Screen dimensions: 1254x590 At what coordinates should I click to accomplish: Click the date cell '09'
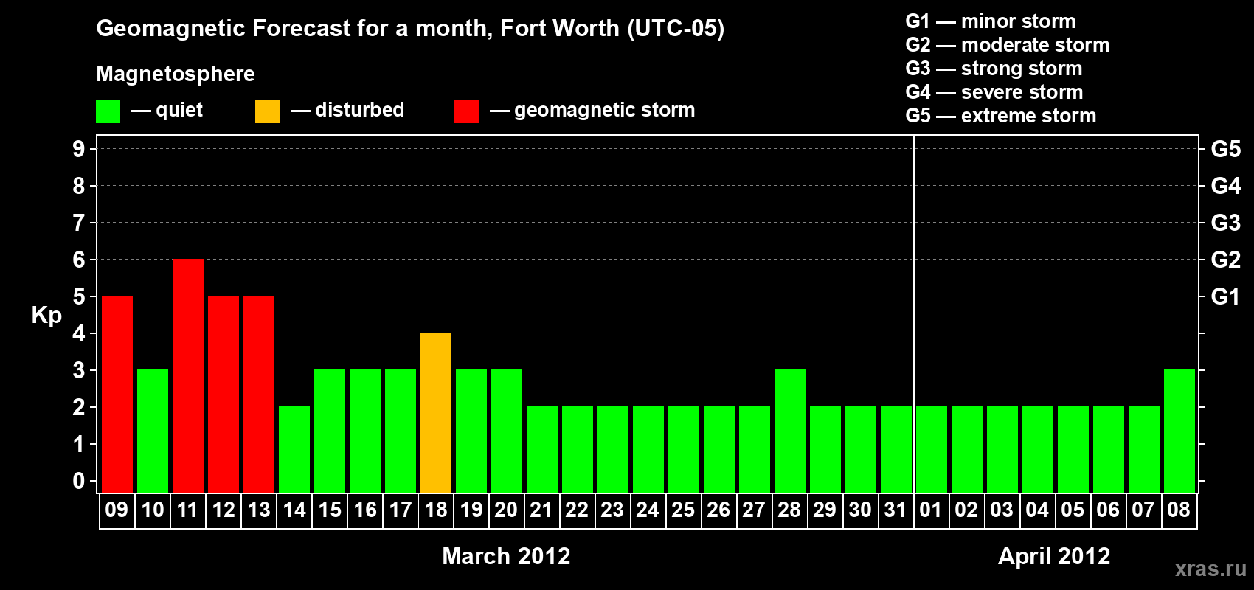coord(117,510)
